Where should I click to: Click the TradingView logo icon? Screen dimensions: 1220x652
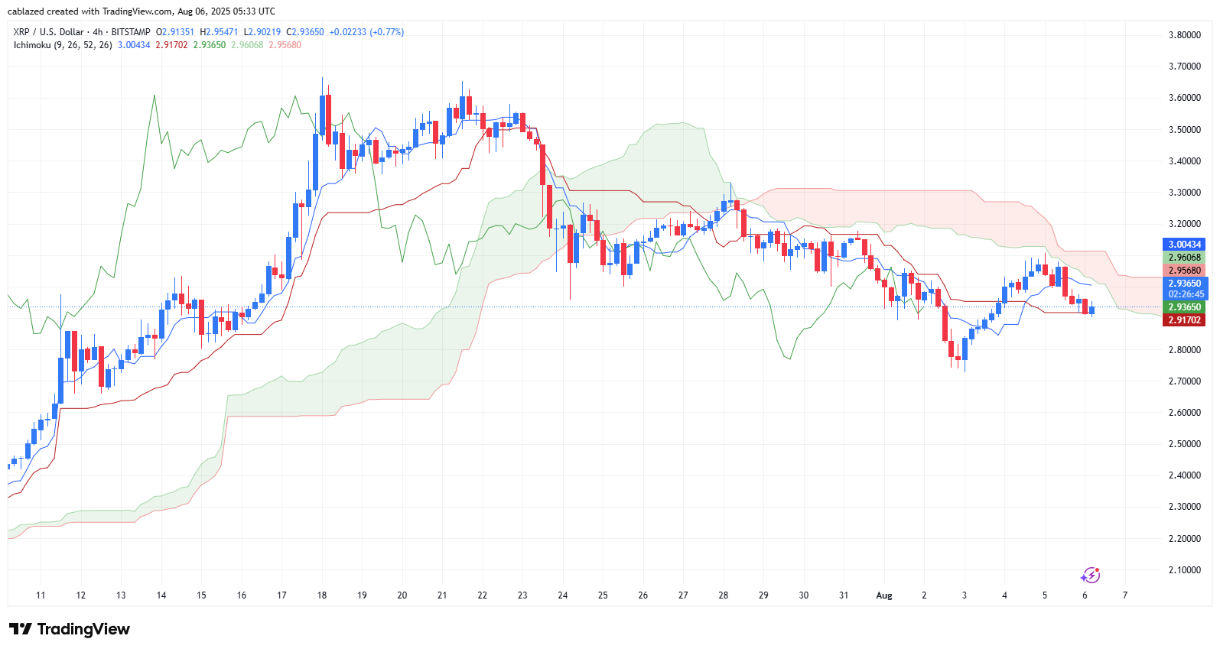[x=21, y=629]
